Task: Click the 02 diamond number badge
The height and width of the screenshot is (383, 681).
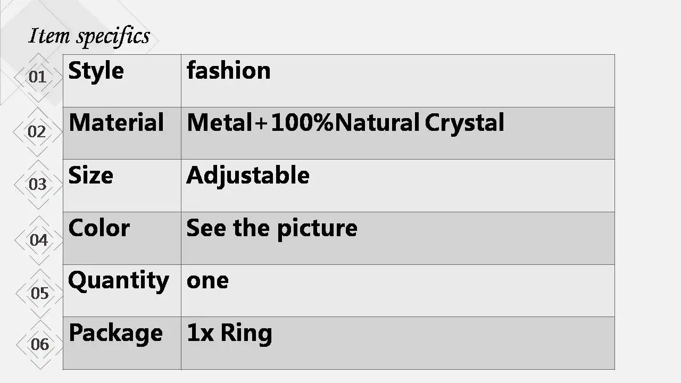Action: [37, 131]
